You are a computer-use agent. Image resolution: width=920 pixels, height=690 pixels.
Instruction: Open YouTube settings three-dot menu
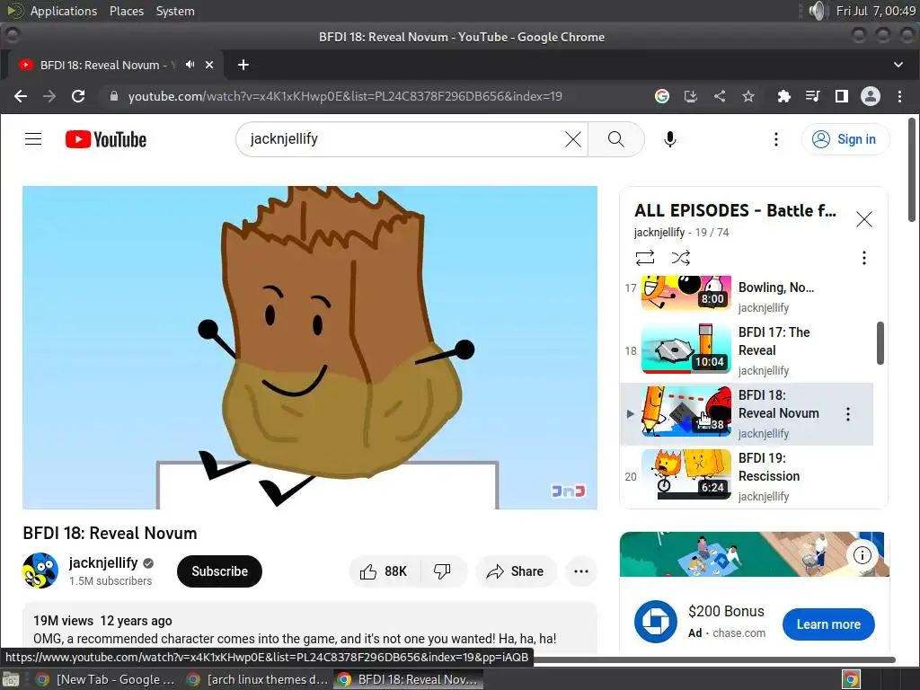775,139
